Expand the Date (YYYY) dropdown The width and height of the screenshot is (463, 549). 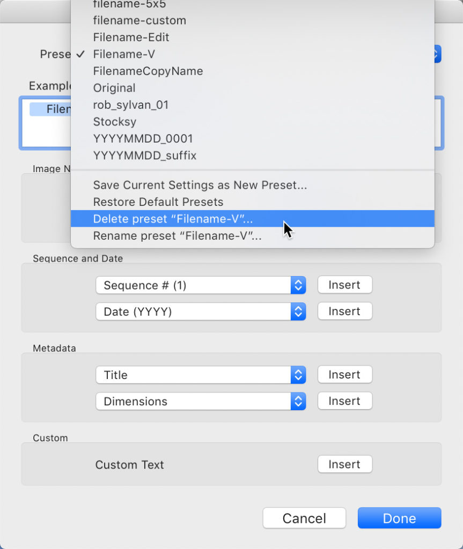click(201, 311)
